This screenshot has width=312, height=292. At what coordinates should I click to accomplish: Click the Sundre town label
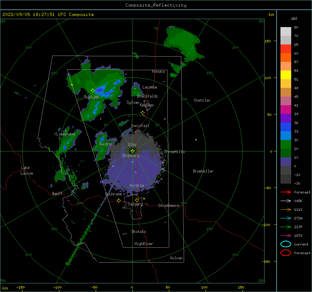(105, 144)
